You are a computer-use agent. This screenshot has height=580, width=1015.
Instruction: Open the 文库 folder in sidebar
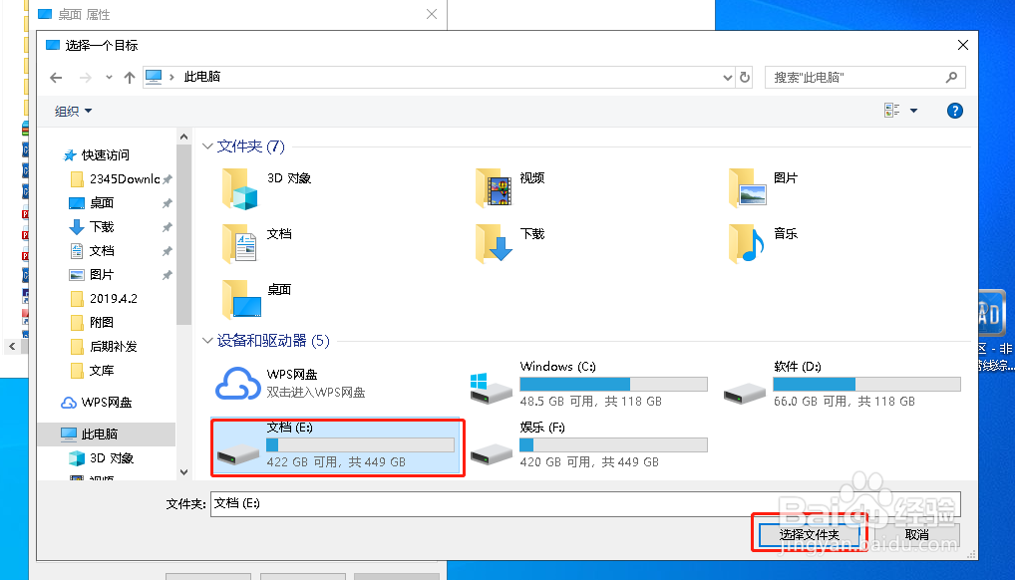pyautogui.click(x=102, y=371)
